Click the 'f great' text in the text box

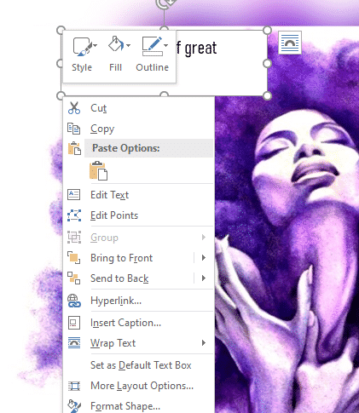(196, 48)
